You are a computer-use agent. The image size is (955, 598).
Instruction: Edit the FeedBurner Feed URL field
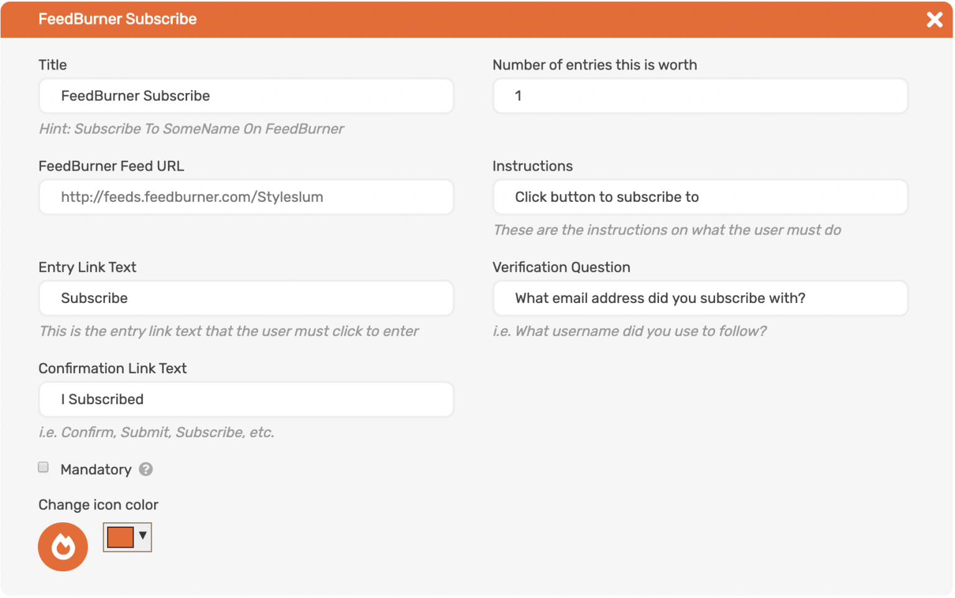coord(246,197)
